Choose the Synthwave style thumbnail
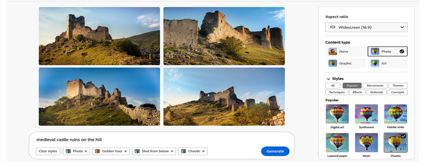 [x=366, y=114]
